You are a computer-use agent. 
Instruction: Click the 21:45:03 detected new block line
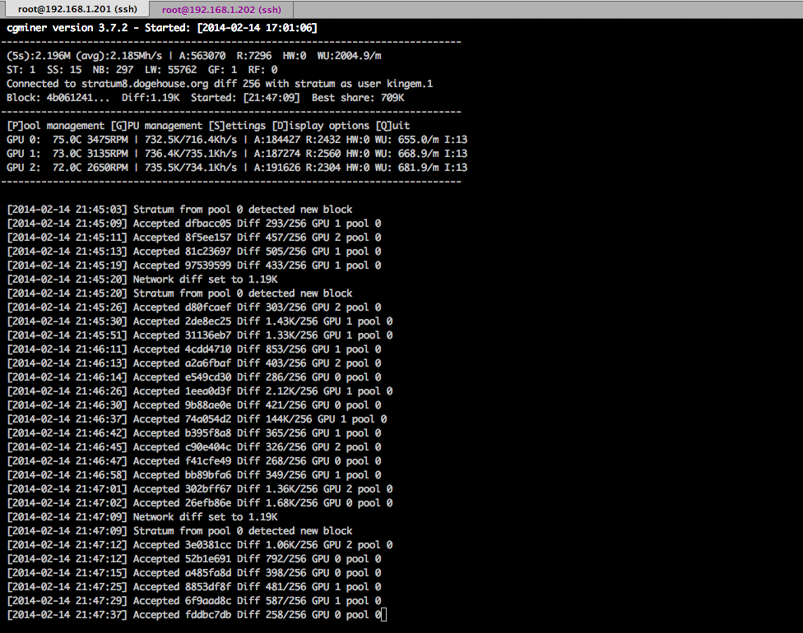pyautogui.click(x=179, y=210)
